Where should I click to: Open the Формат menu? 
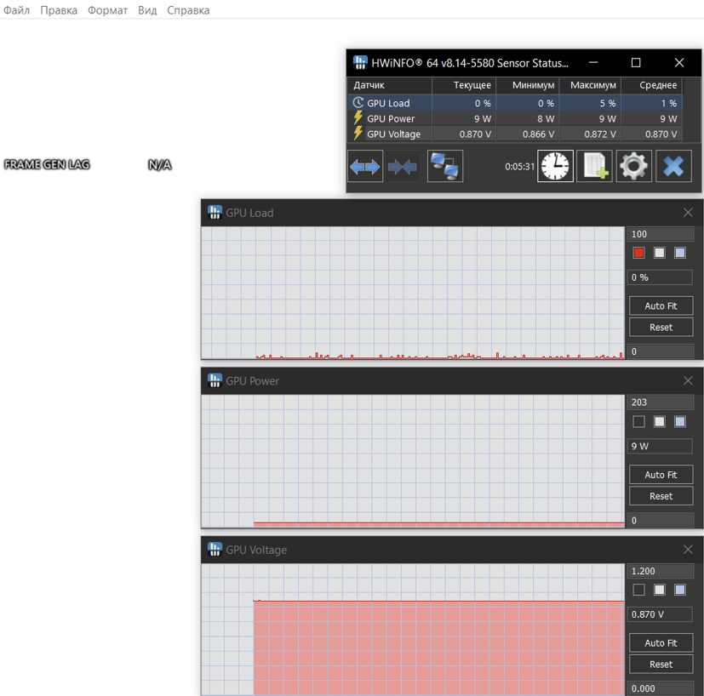108,10
